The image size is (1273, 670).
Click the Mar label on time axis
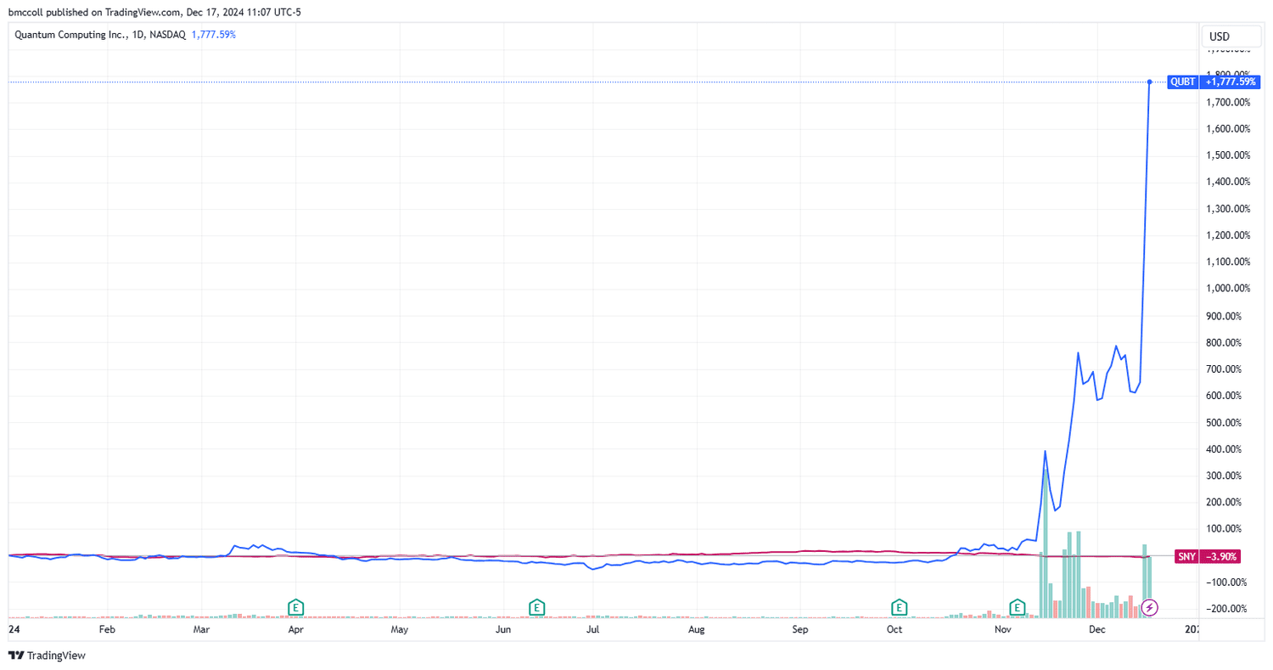point(201,630)
